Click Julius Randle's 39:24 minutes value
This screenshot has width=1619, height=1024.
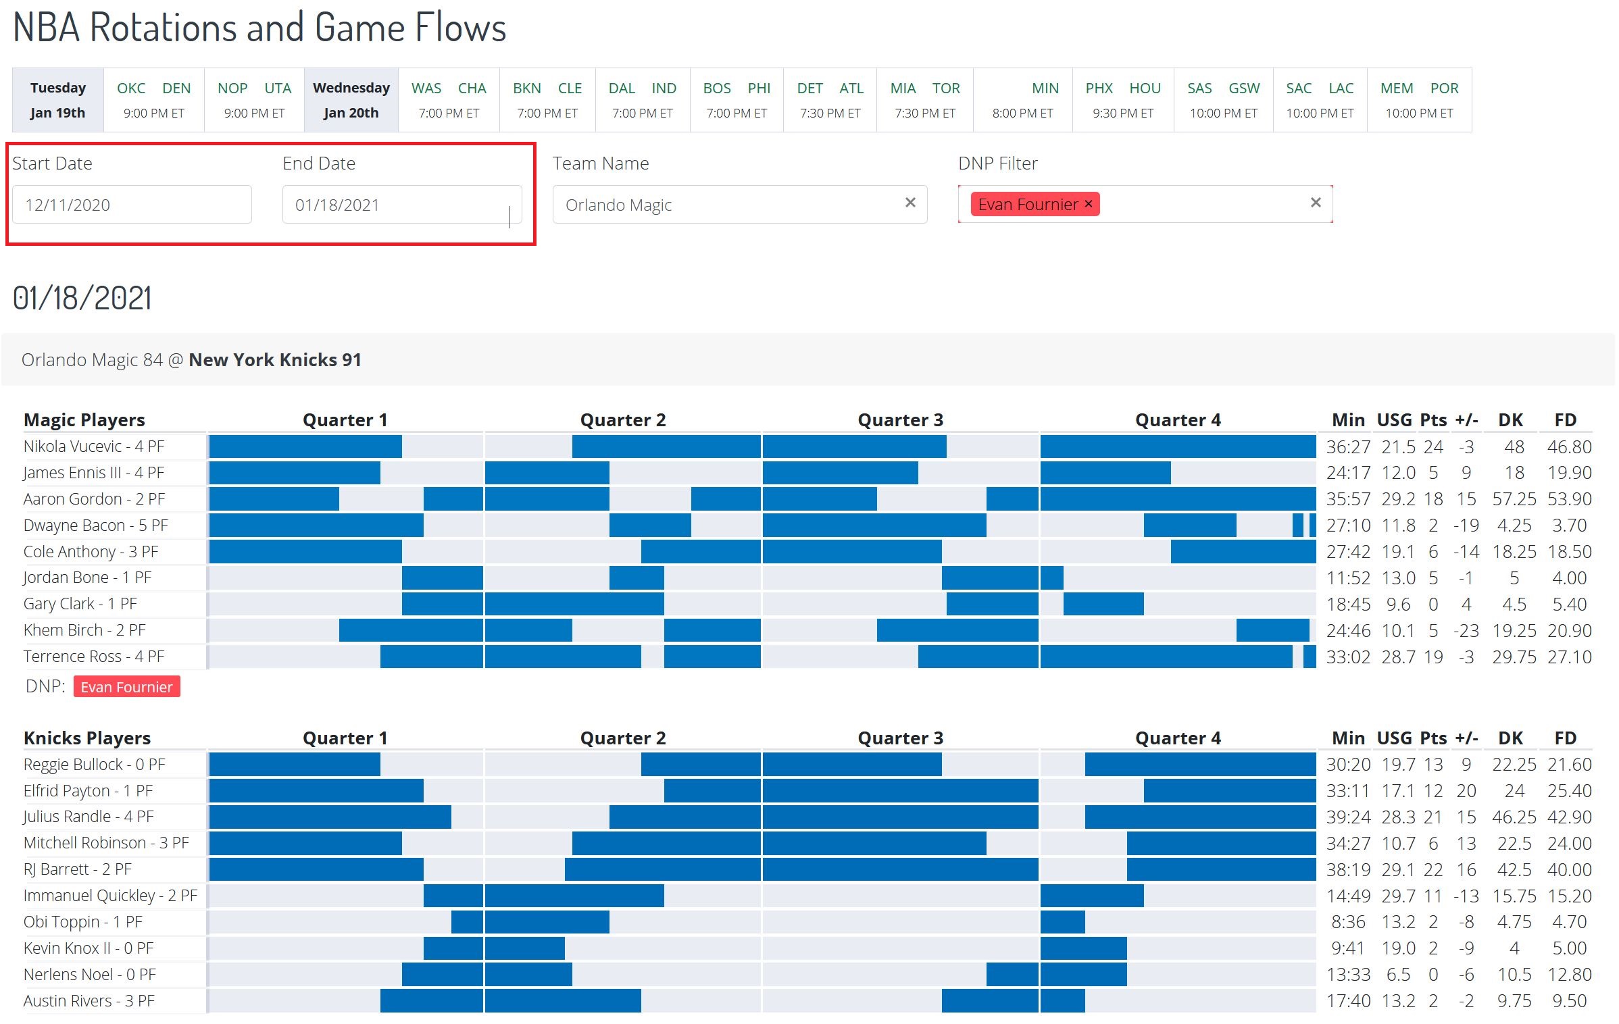(x=1348, y=817)
